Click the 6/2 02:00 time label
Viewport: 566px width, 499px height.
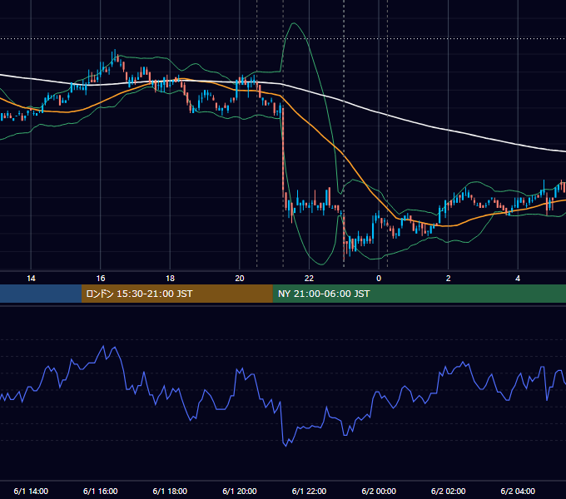pyautogui.click(x=449, y=491)
